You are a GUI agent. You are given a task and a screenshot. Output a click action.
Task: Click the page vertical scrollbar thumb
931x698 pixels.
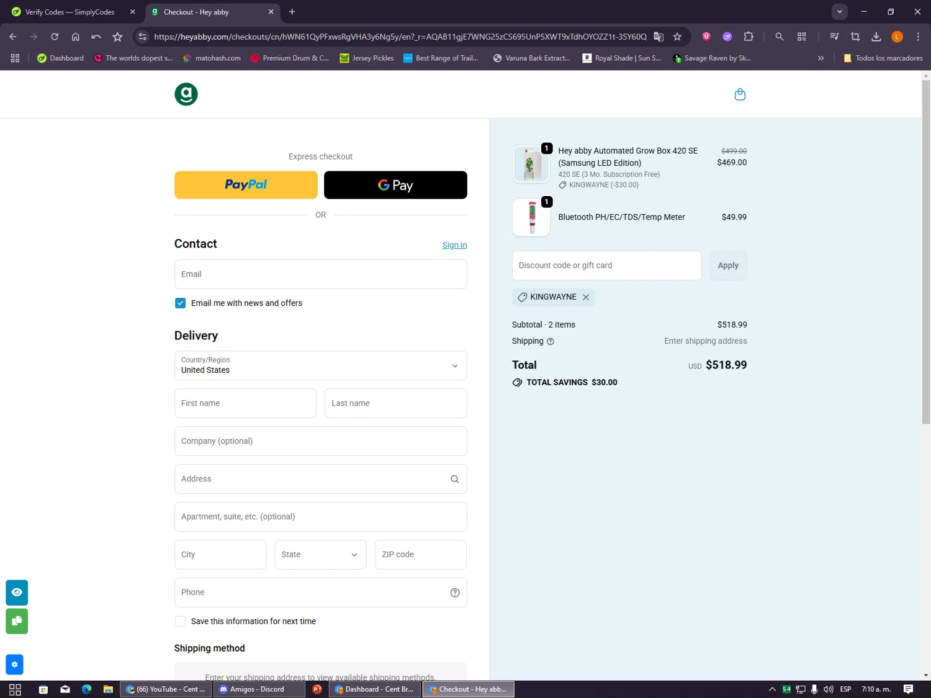pos(926,251)
